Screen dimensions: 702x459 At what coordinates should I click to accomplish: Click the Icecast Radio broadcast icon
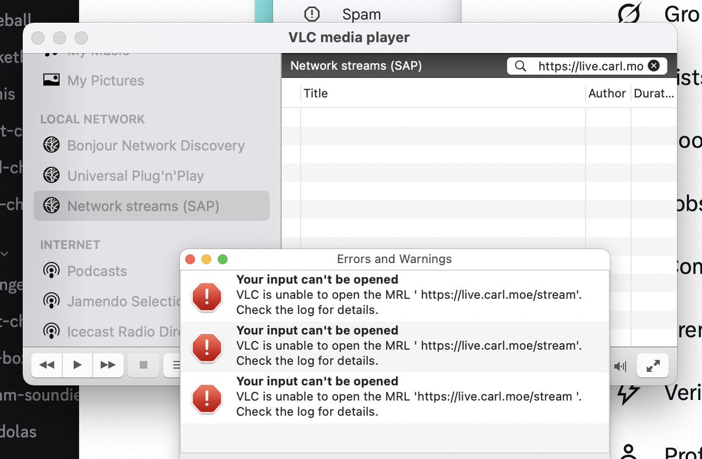pos(51,332)
